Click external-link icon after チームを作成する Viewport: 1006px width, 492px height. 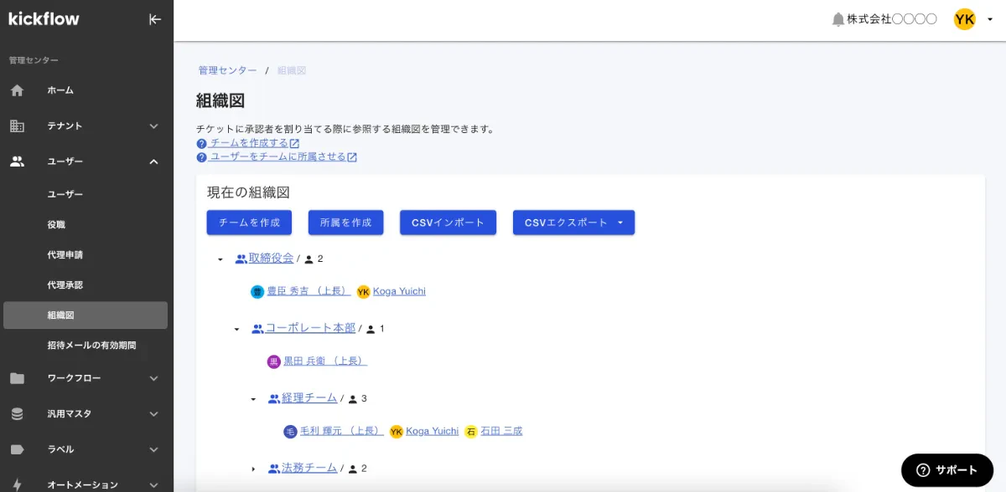click(294, 144)
